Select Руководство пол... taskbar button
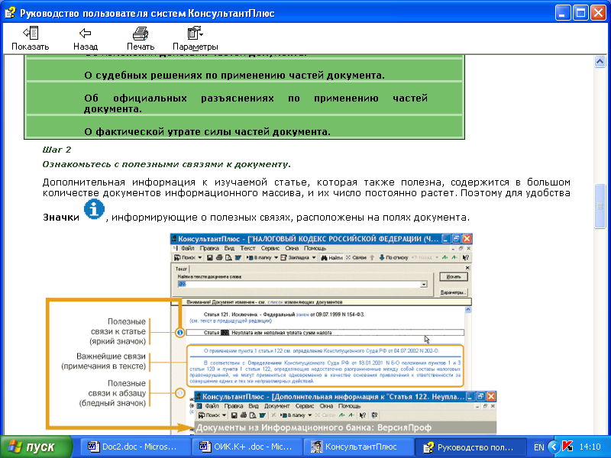611x458 pixels. (x=470, y=447)
